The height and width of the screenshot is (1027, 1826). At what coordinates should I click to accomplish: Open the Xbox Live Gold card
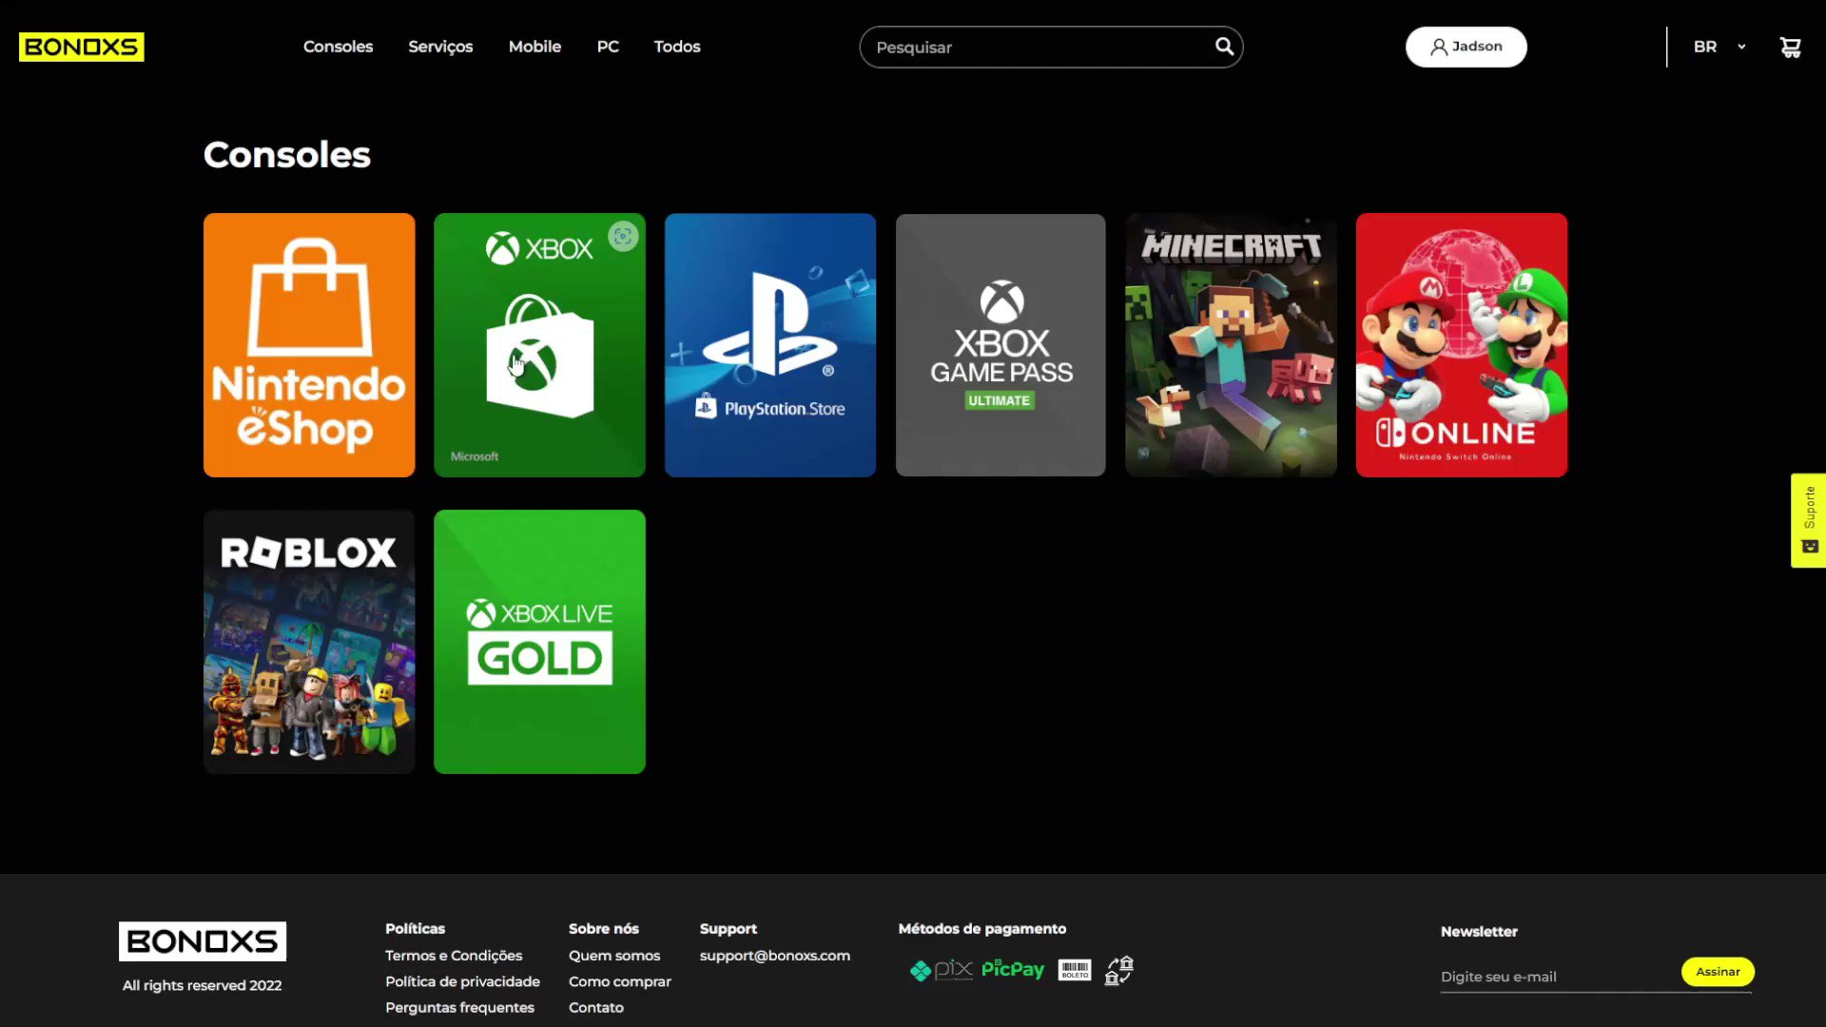coord(539,642)
